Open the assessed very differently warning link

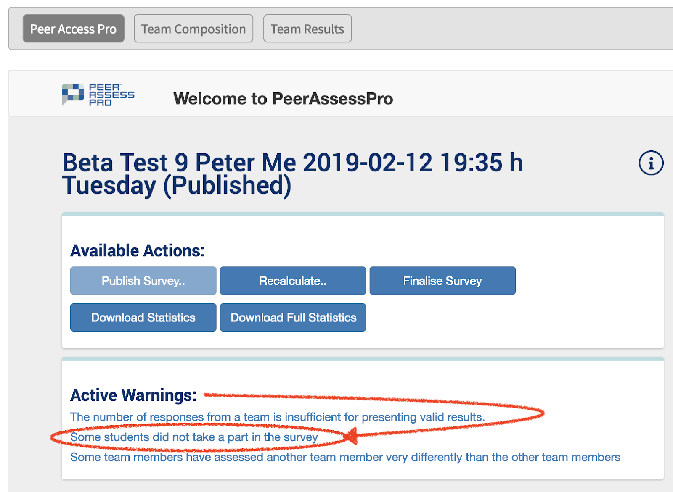pyautogui.click(x=345, y=457)
